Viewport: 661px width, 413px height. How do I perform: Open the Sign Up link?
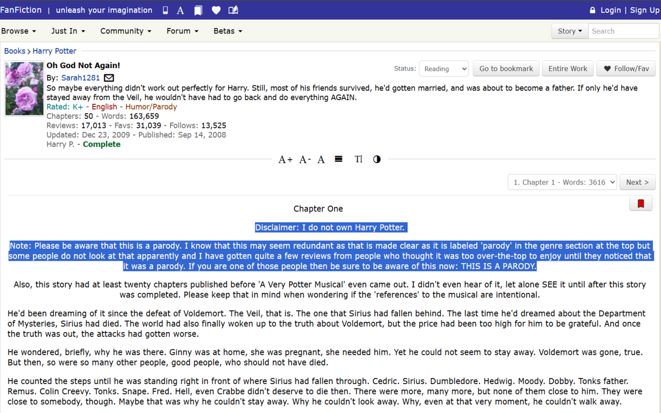click(x=644, y=10)
